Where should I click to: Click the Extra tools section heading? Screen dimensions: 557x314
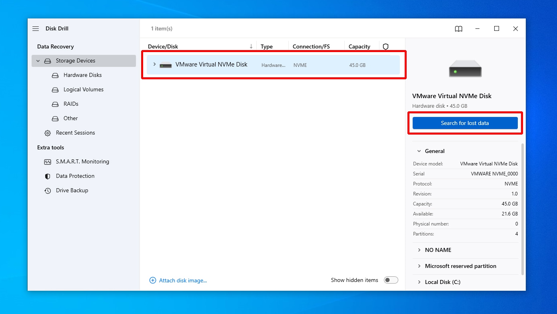[x=51, y=147]
